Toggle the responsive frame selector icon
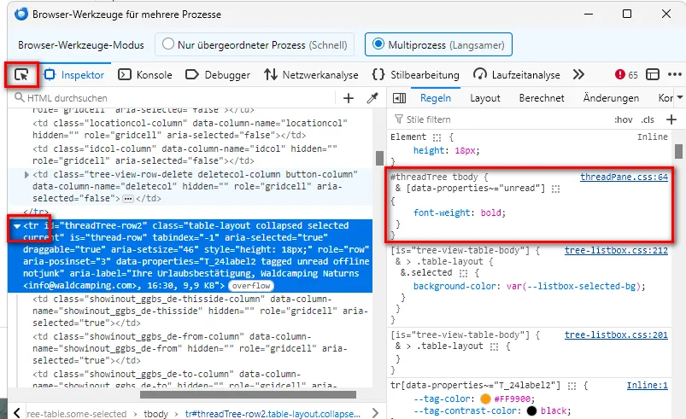The width and height of the screenshot is (686, 419). click(x=653, y=75)
